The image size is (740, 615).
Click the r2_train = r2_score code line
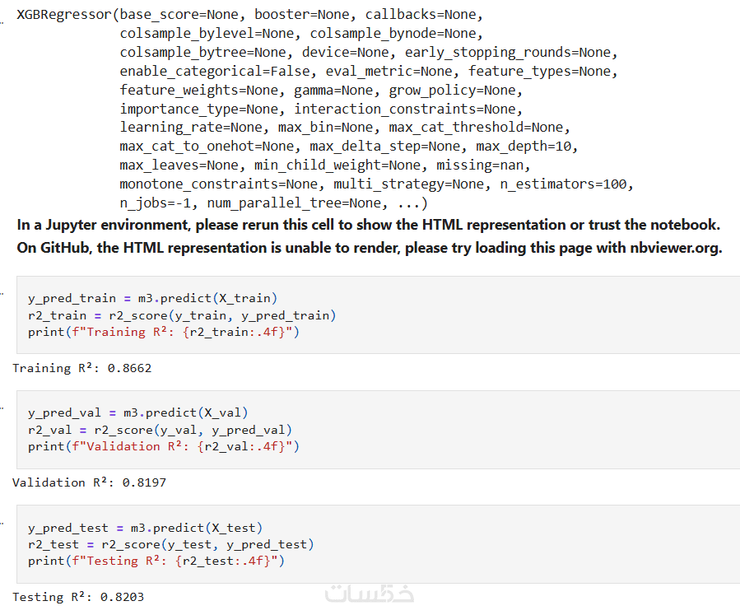[x=182, y=315]
